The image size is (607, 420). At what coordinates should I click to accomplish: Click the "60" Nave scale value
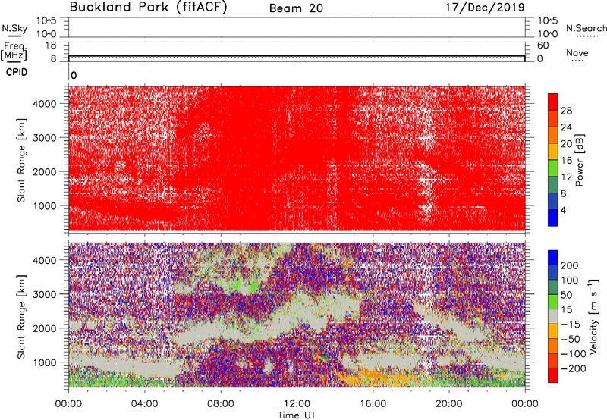[543, 45]
